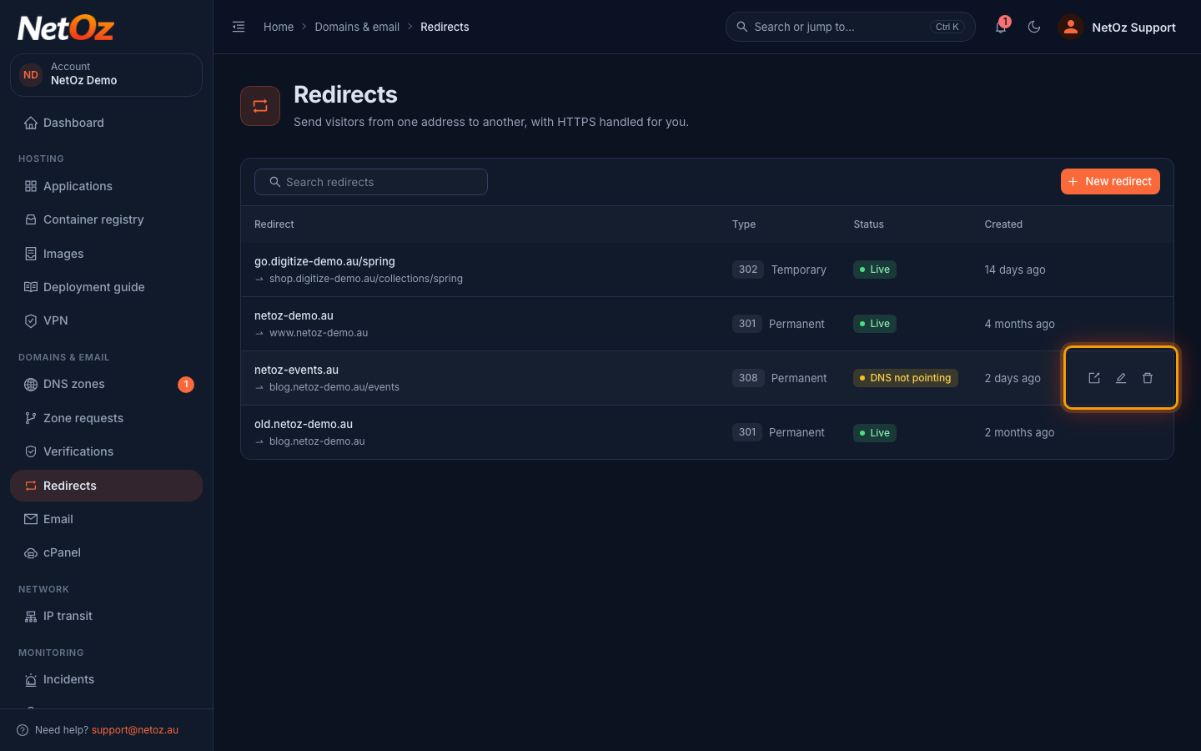Toggle dark mode moon icon

(1034, 27)
